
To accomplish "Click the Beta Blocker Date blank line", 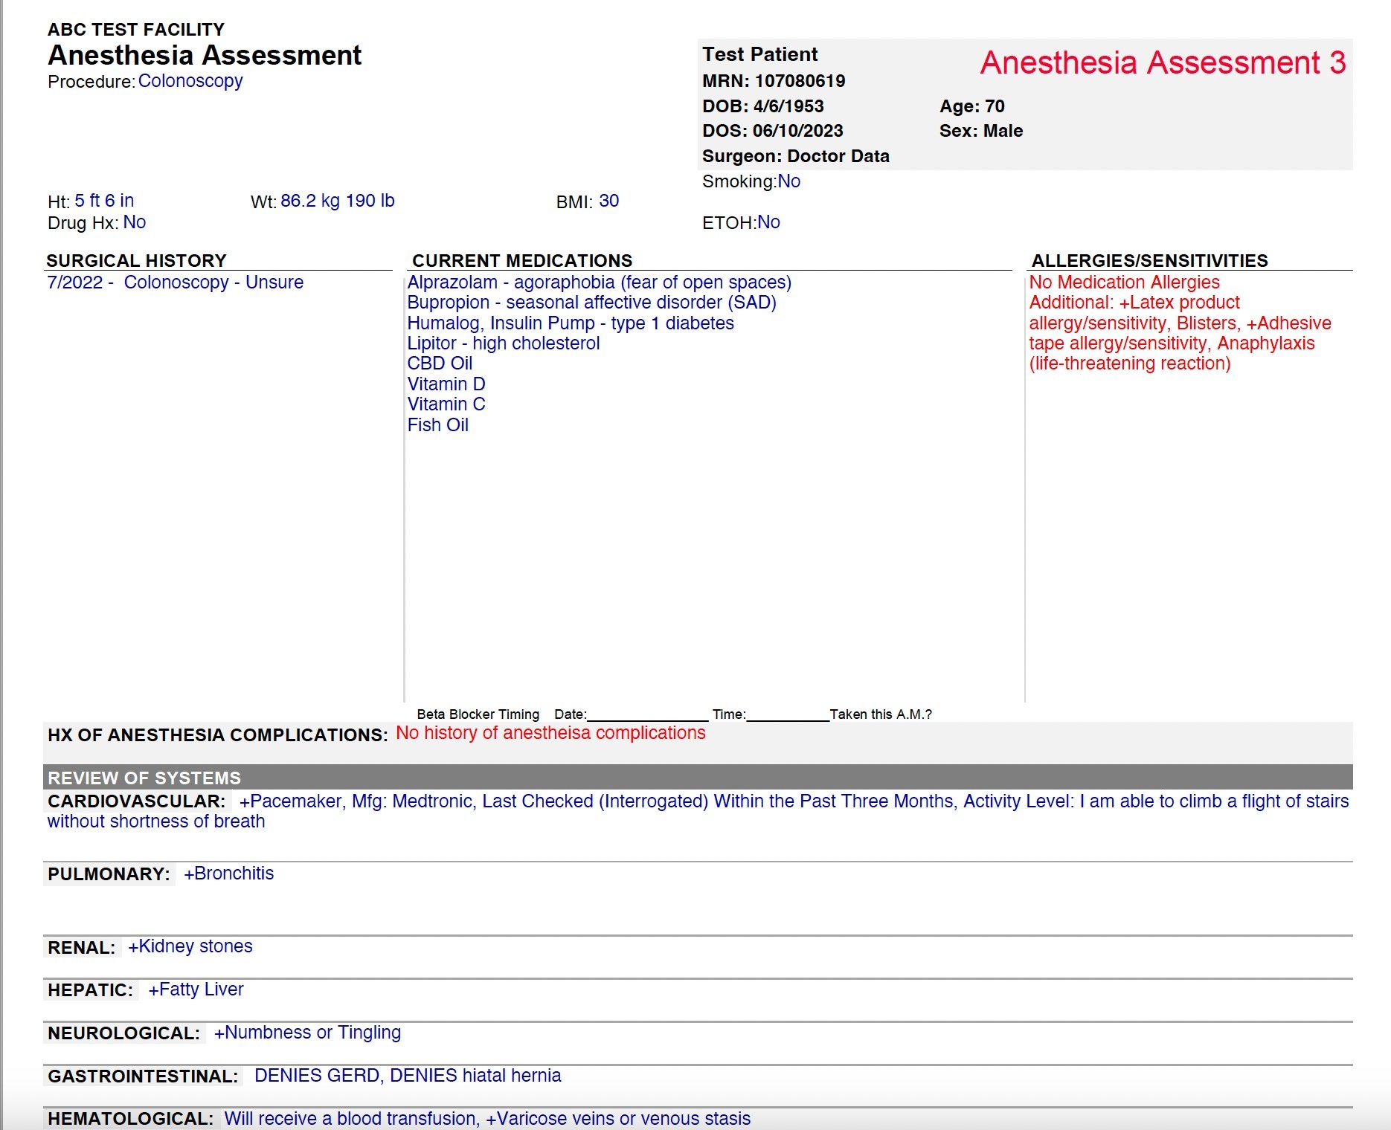I will tap(648, 715).
